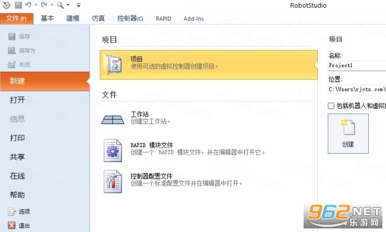
Task: Open the Redo history dropdown arrow
Action: point(52,5)
